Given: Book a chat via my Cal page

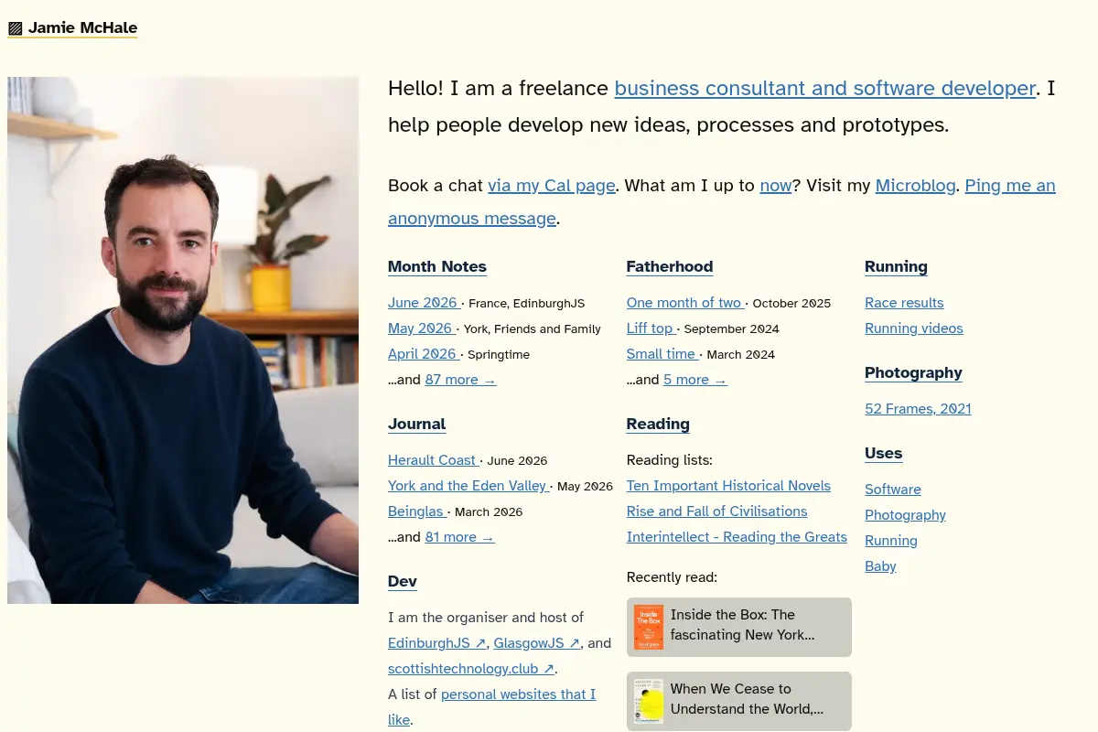Looking at the screenshot, I should 552,186.
